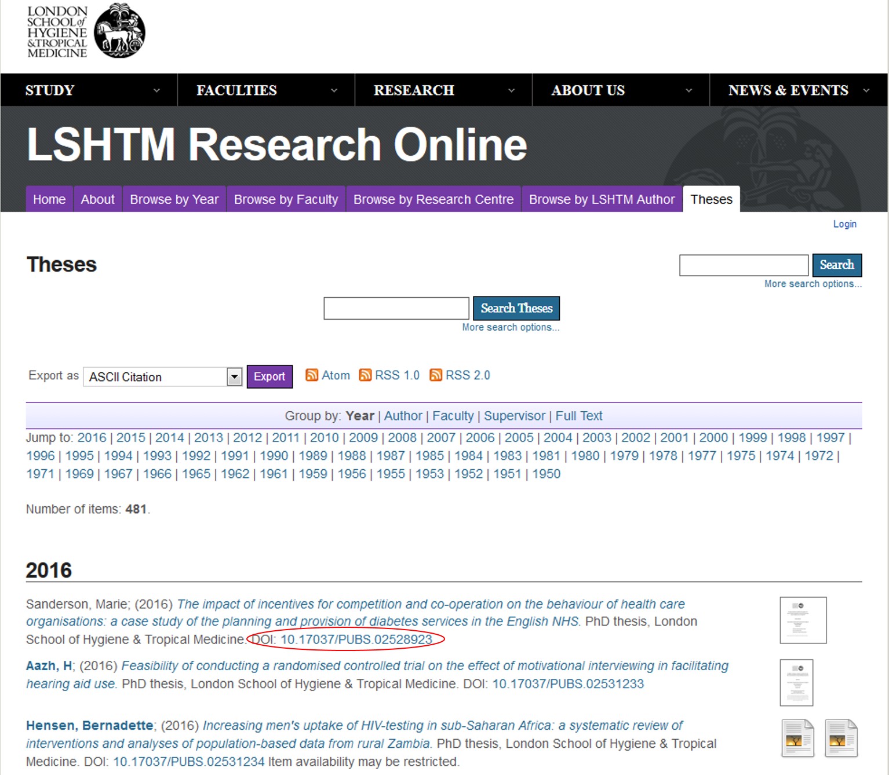Open first Hensen thesis file icon
The width and height of the screenshot is (889, 775).
tap(797, 738)
